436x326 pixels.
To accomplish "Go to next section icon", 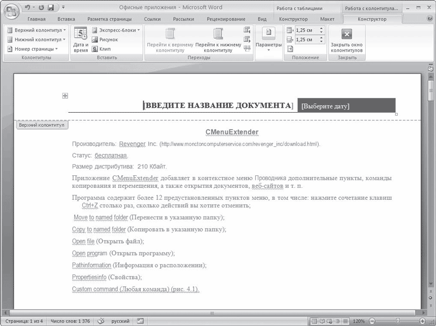I will click(247, 39).
